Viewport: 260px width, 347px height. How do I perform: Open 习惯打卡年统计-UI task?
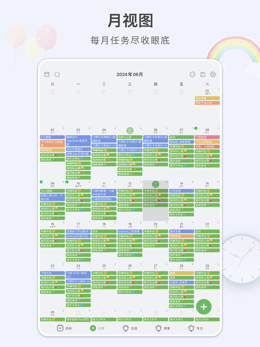[156, 146]
